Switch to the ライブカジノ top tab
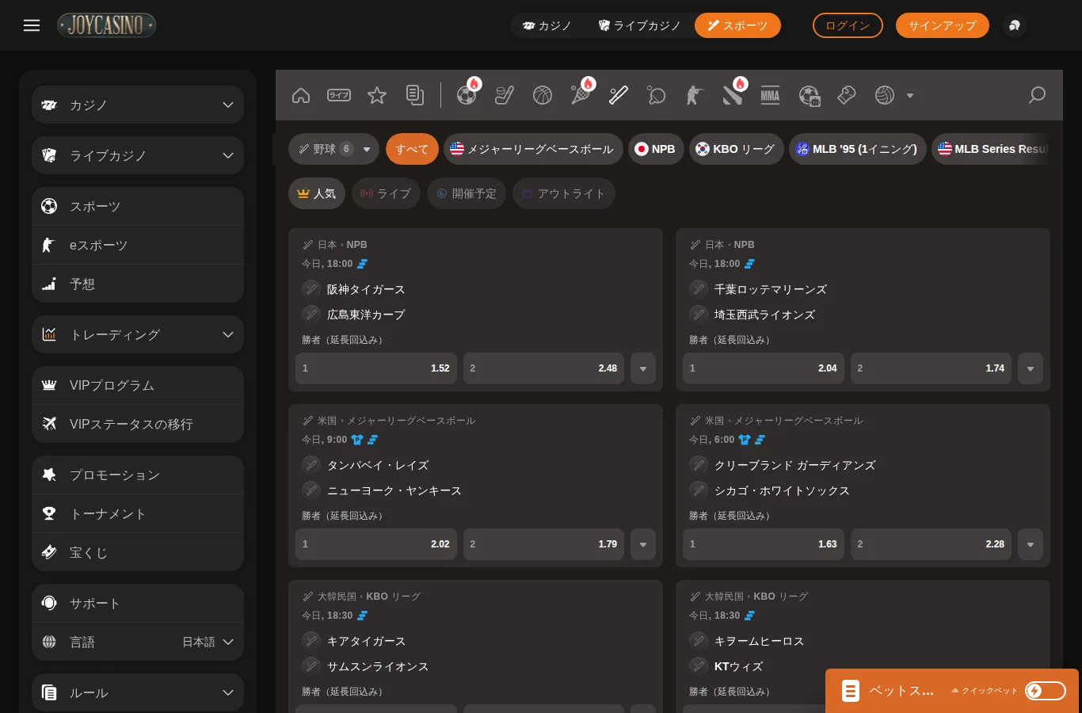The height and width of the screenshot is (713, 1082). tap(640, 25)
